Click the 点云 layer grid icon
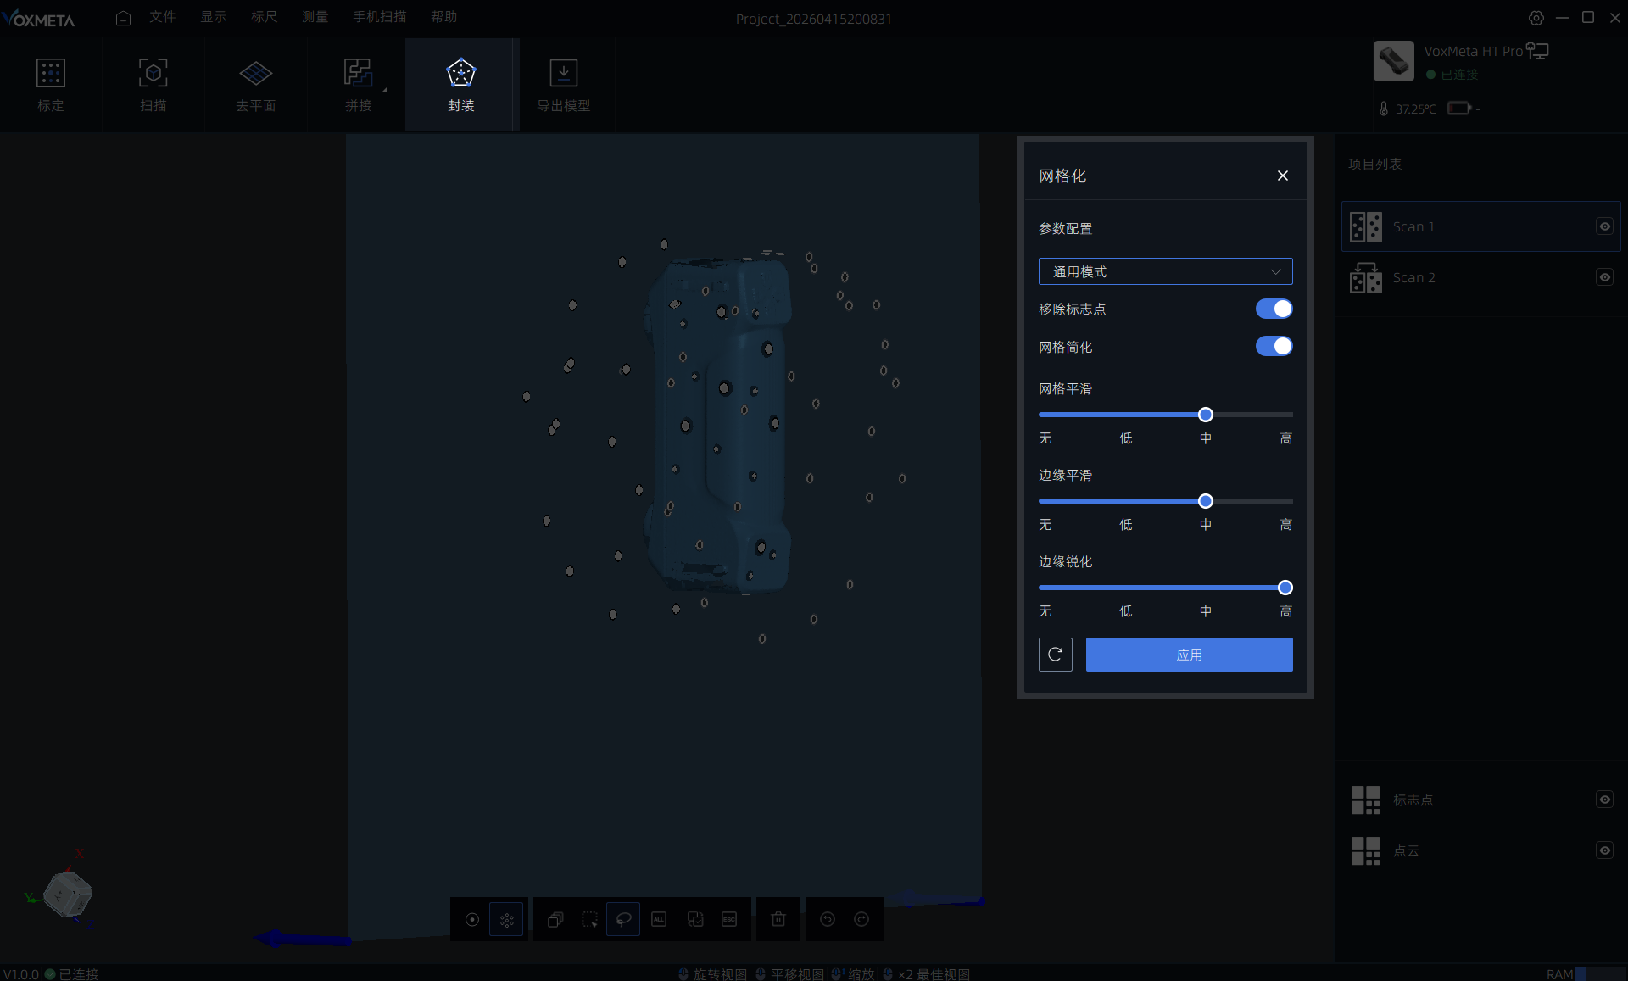Viewport: 1628px width, 981px height. (x=1365, y=850)
